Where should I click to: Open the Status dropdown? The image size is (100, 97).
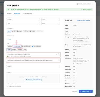tap(51, 19)
